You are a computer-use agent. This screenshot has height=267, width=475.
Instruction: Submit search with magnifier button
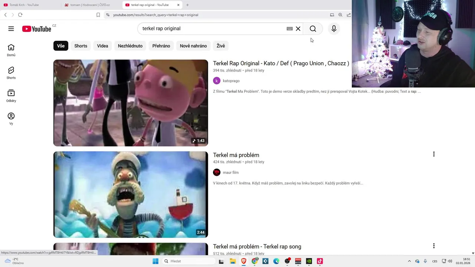[x=313, y=29]
